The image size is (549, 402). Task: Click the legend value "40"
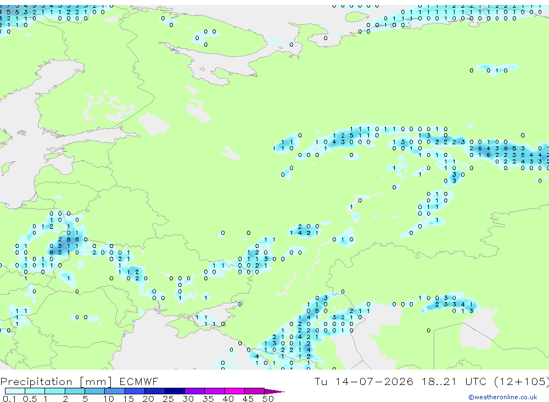pos(228,399)
